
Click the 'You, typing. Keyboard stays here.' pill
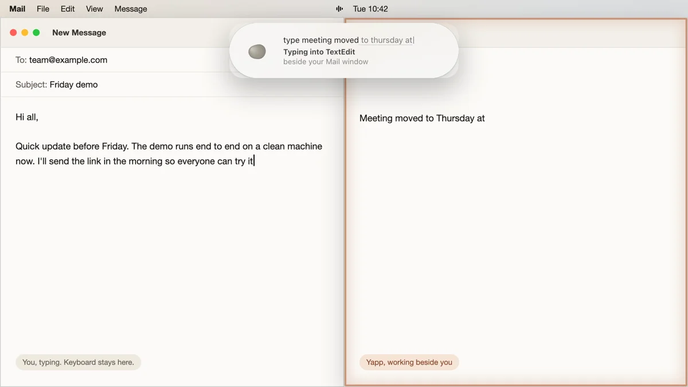[x=78, y=362]
